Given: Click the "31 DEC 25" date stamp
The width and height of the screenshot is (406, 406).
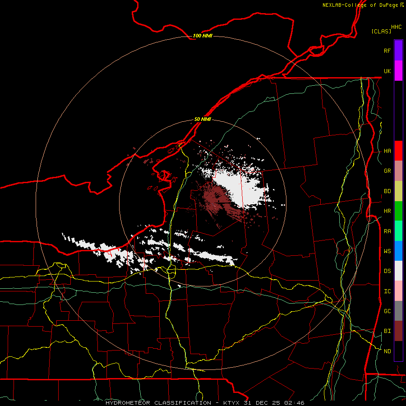Looking at the screenshot, I should [x=262, y=403].
